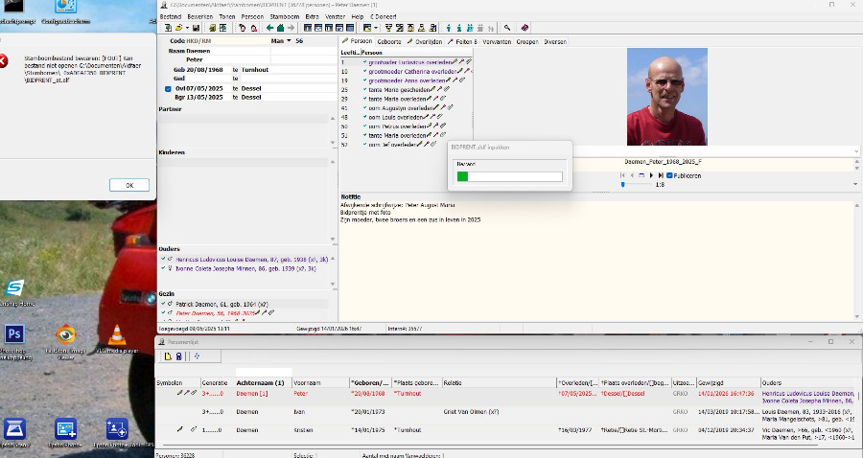Click the lock icon in the Personenlijst toolbar
The width and height of the screenshot is (863, 458).
coord(178,356)
